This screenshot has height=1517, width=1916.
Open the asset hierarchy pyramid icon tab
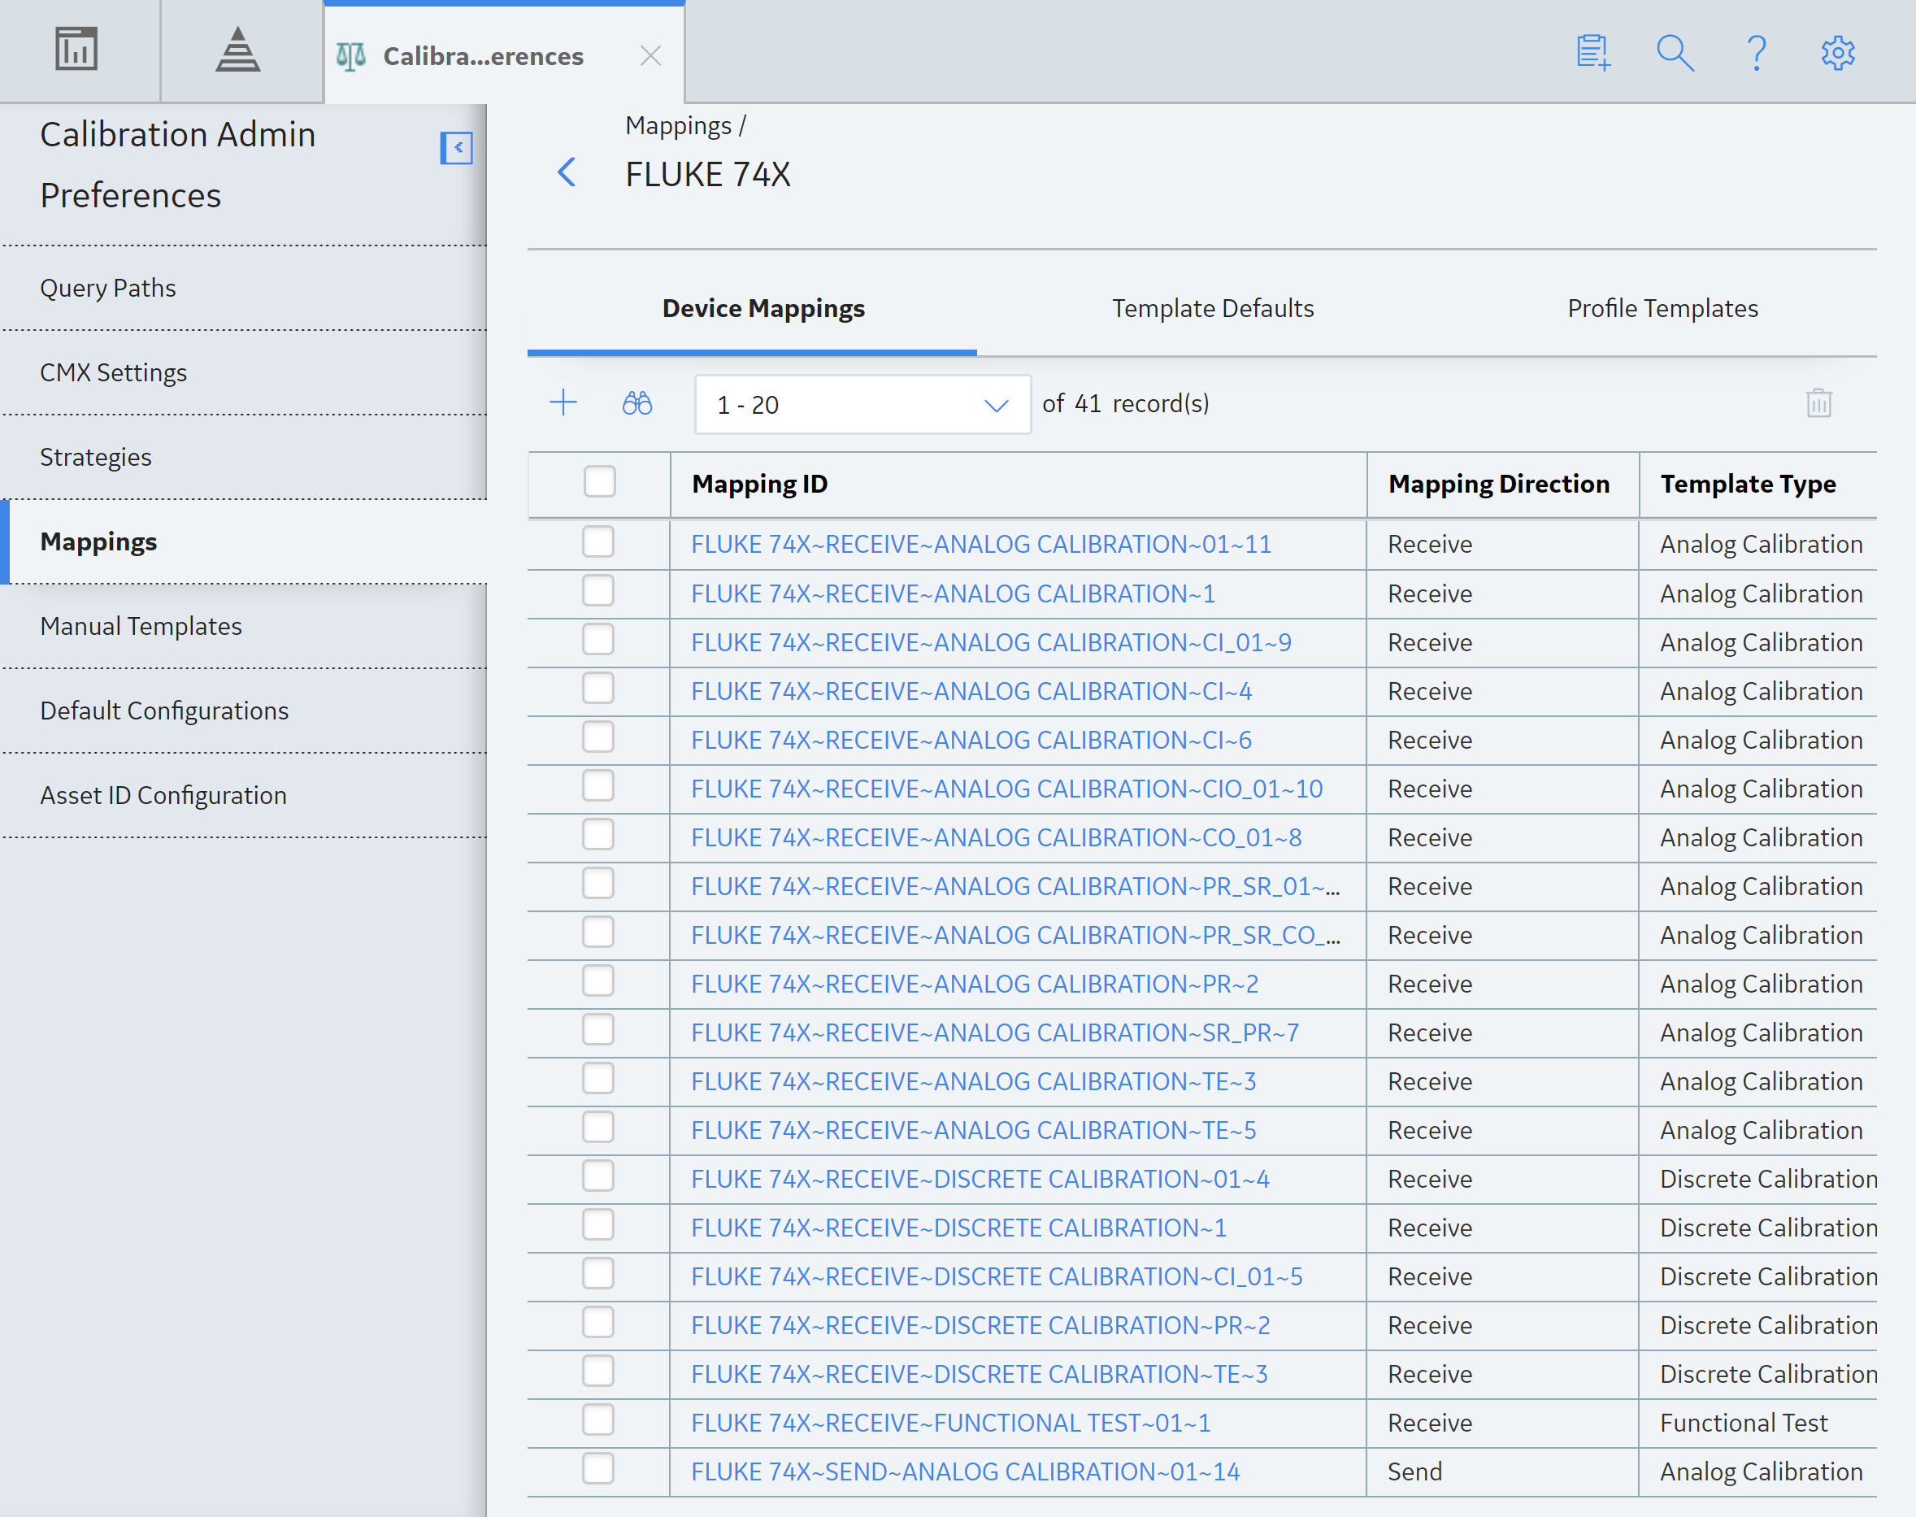[x=238, y=50]
